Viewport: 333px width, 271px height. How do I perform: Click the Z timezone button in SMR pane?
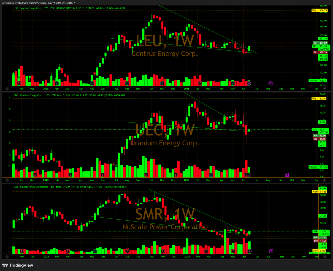coord(7,257)
